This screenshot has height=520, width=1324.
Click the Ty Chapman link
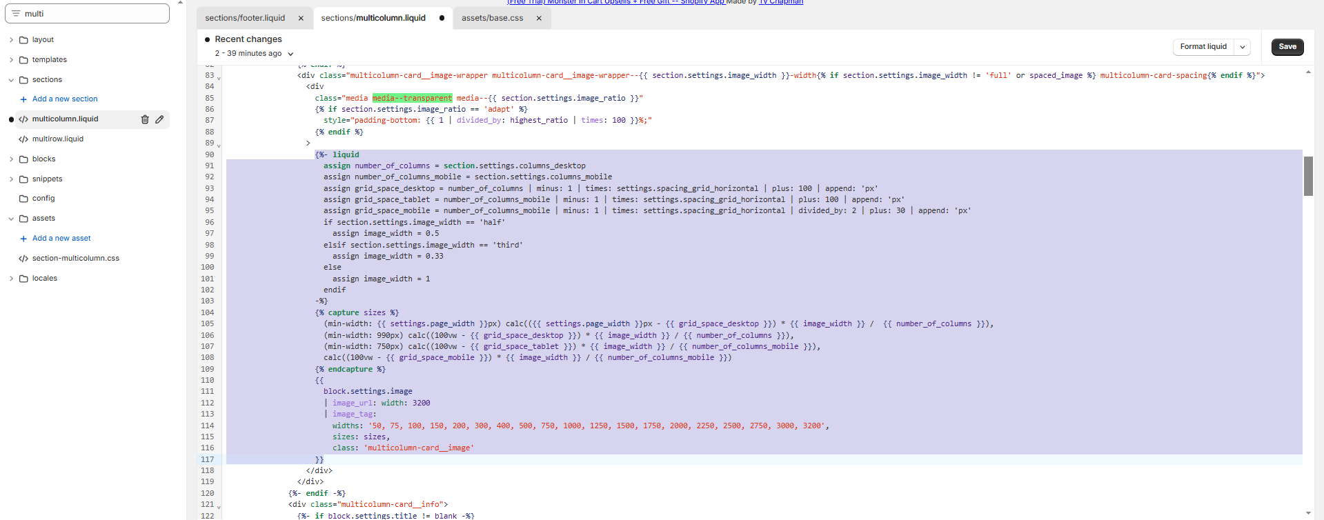point(781,2)
